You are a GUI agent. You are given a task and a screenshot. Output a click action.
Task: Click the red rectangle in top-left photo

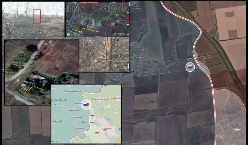tap(37, 16)
